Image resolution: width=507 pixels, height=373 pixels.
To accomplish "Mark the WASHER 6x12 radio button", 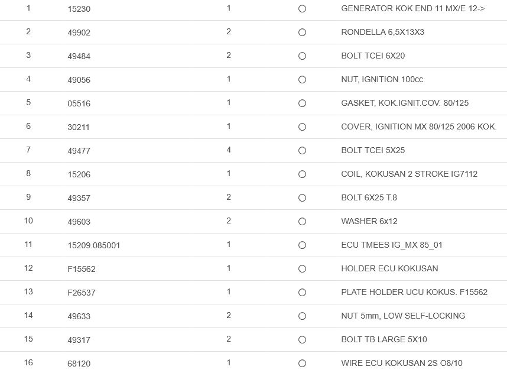I will [x=302, y=222].
